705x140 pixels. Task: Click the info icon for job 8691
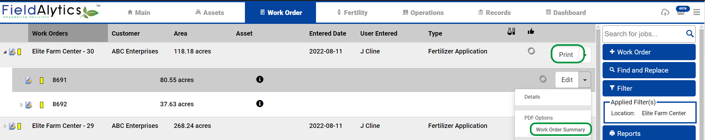260,79
